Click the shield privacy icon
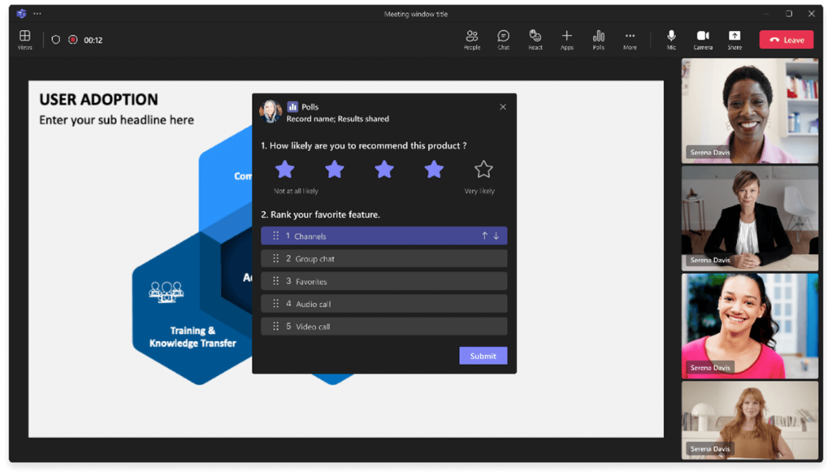832x476 pixels. pos(56,40)
